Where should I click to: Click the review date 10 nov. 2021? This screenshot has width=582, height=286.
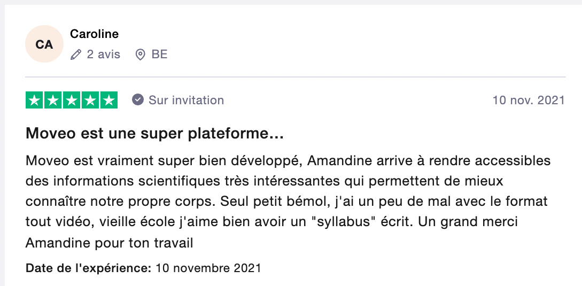(x=529, y=101)
